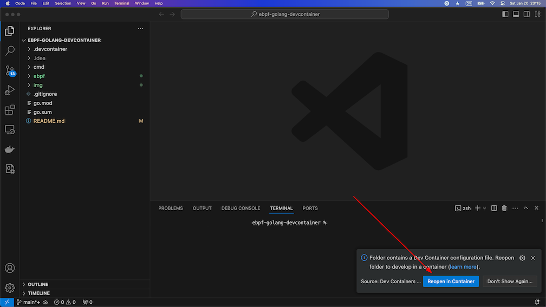Click the ebpf-golang-devcontainer command center search
Viewport: 546px width, 307px height.
285,14
